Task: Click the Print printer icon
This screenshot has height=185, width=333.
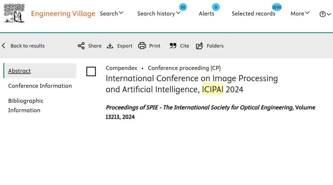Action: [142, 46]
